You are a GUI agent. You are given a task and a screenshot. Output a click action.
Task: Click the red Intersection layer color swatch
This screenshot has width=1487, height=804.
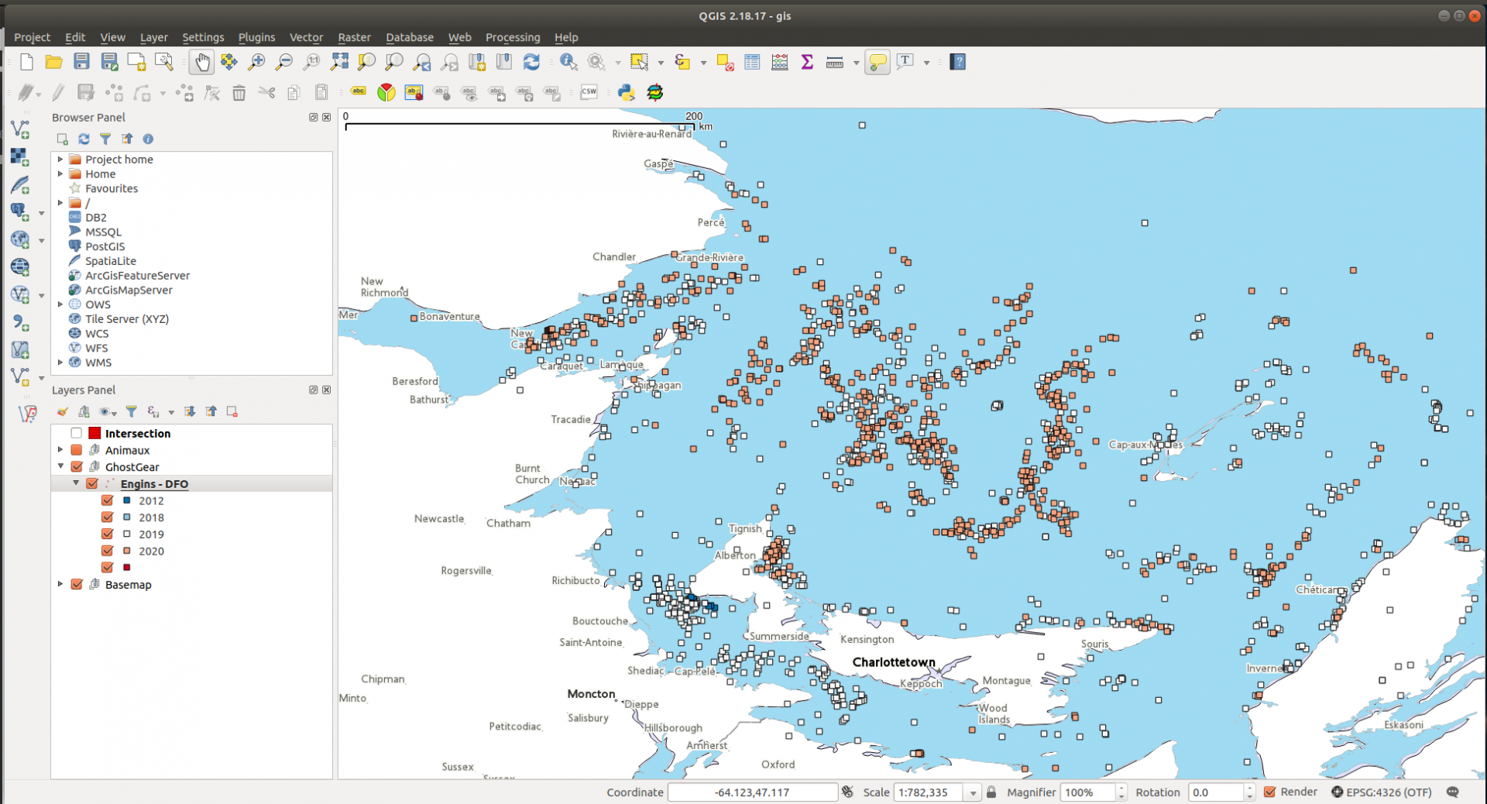click(x=94, y=433)
